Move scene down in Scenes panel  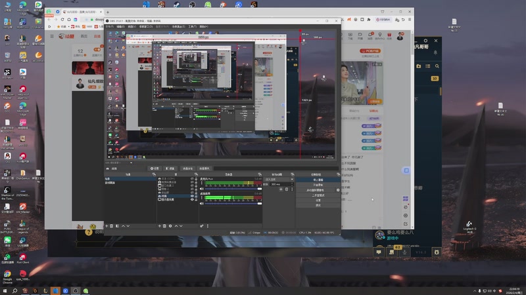128,226
